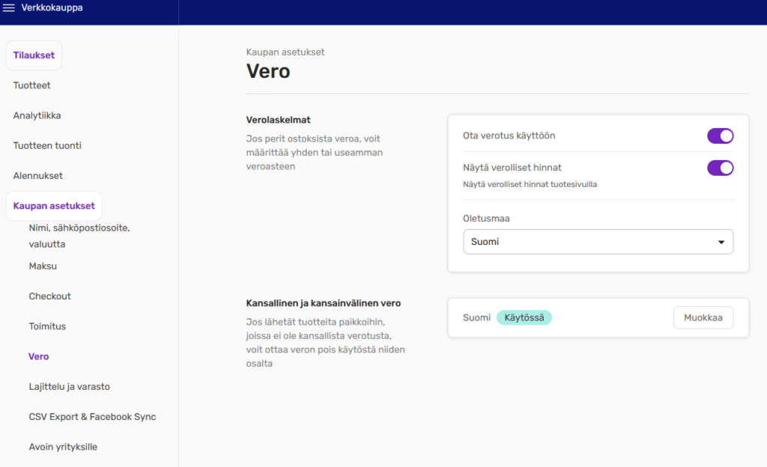Open 'Lajittelu ja varasto' settings
767x467 pixels.
pyautogui.click(x=69, y=387)
